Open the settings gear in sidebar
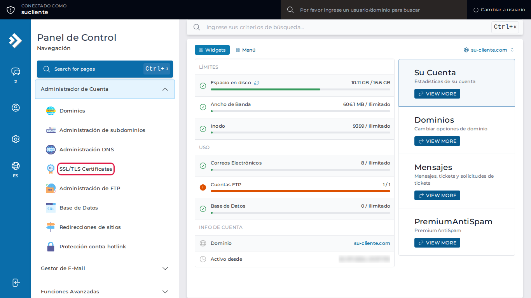This screenshot has height=298, width=531. click(16, 139)
